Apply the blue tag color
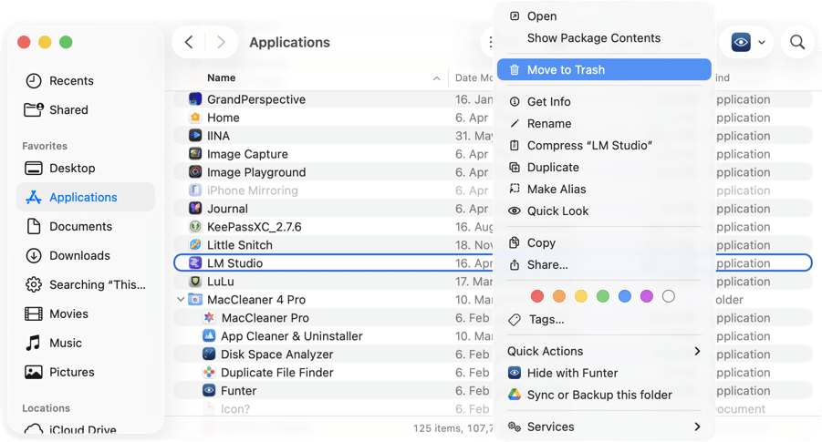Screen dimensions: 822x442 click(x=624, y=296)
